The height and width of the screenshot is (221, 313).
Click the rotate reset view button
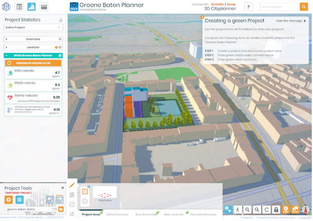click(266, 209)
